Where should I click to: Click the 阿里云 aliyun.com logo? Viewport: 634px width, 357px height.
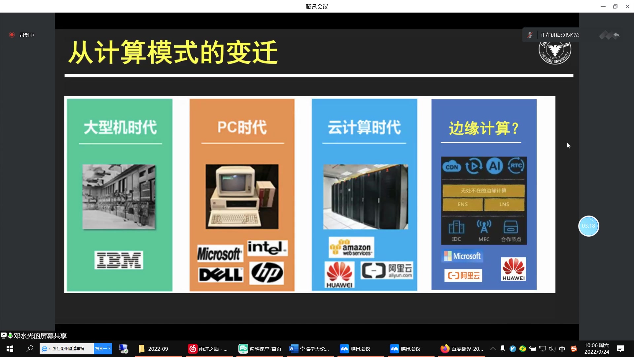click(387, 271)
